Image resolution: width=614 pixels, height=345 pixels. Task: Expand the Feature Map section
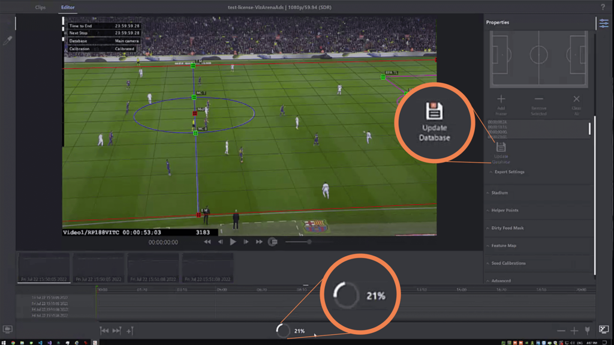point(503,245)
